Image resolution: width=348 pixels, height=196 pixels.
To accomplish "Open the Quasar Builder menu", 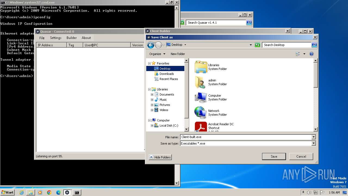I will click(72, 38).
